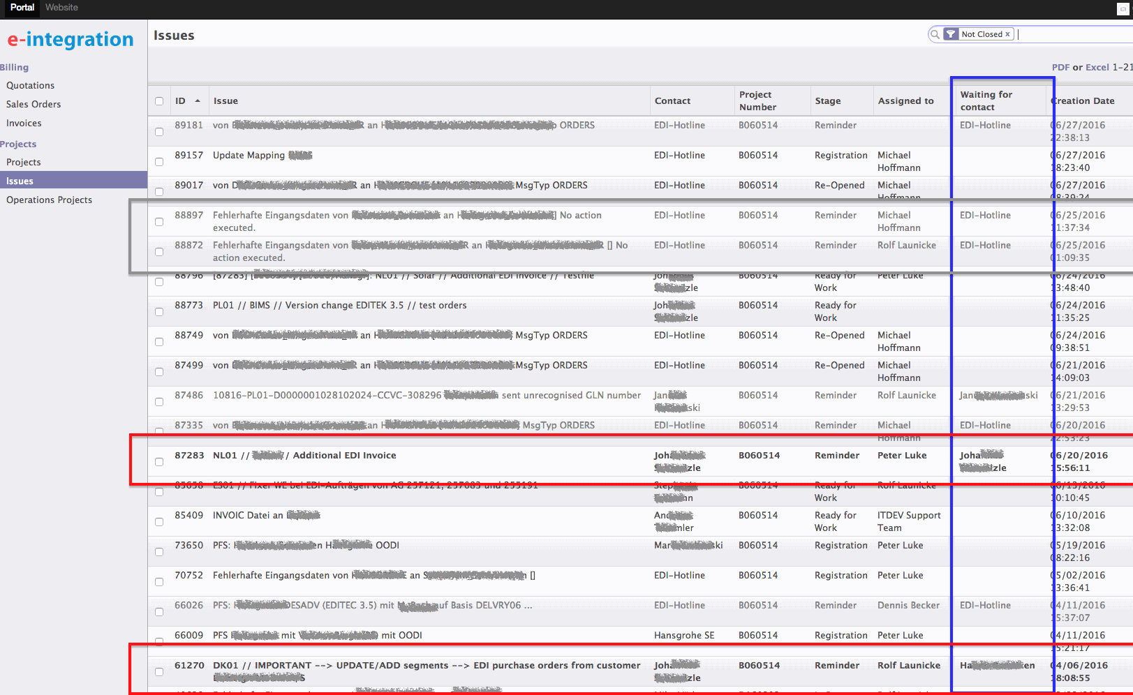The image size is (1133, 695).
Task: Click the filter funnel icon
Action: pyautogui.click(x=951, y=34)
